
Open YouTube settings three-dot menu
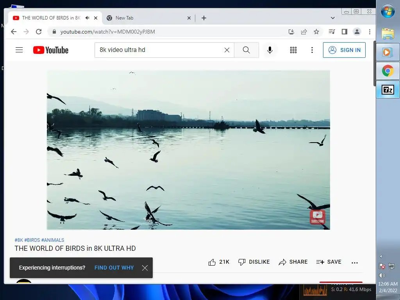point(312,50)
